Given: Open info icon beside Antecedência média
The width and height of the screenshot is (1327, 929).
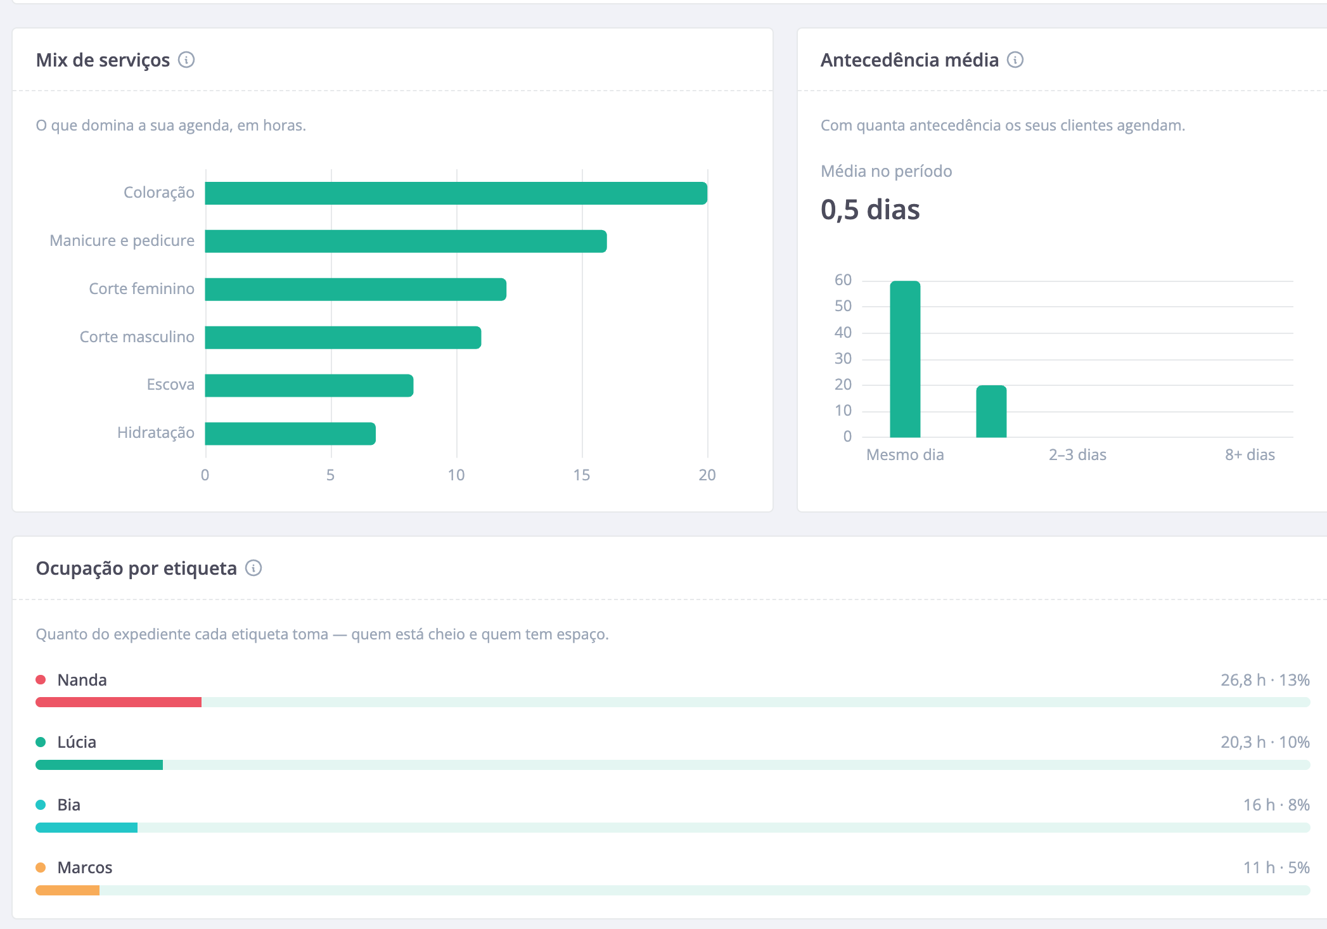Looking at the screenshot, I should point(1015,60).
